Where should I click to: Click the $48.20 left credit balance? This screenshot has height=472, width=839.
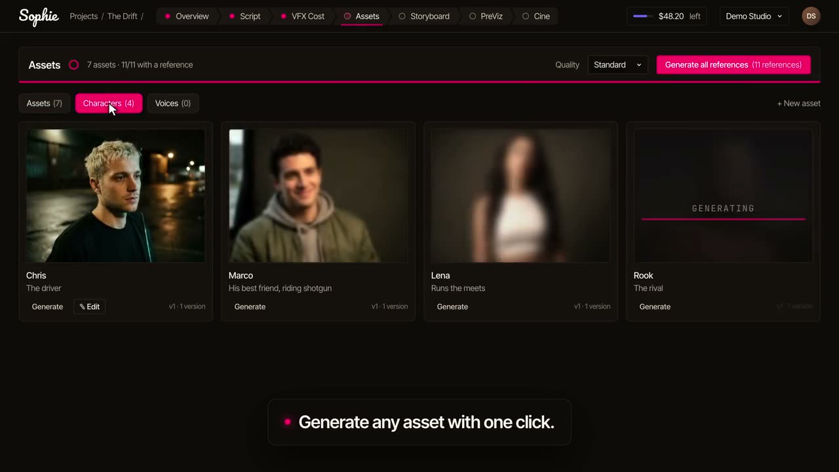pyautogui.click(x=667, y=16)
